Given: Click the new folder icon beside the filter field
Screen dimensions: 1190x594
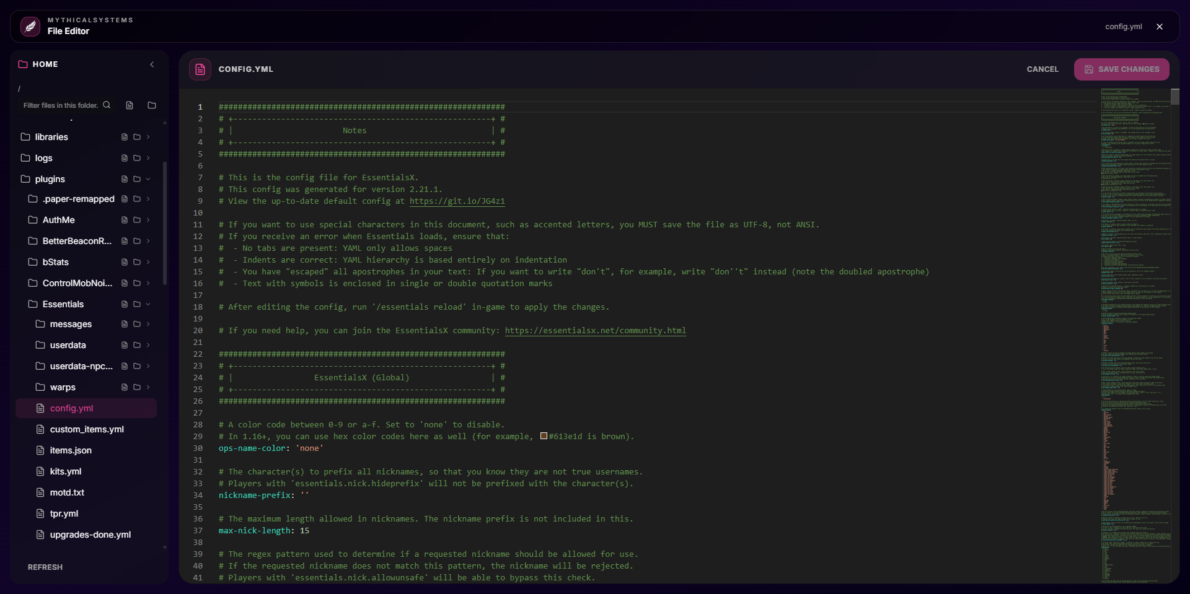Looking at the screenshot, I should pyautogui.click(x=151, y=105).
